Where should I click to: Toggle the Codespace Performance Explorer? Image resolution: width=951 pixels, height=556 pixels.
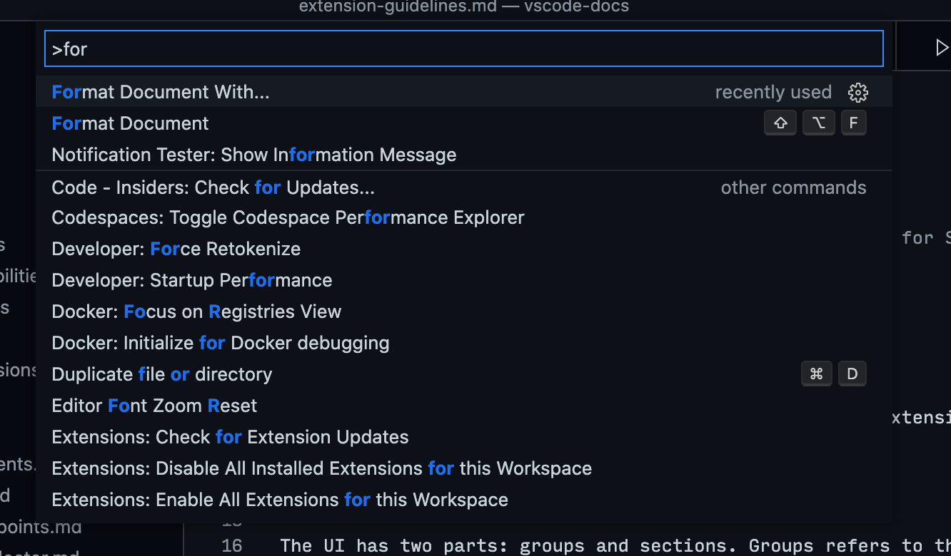288,217
